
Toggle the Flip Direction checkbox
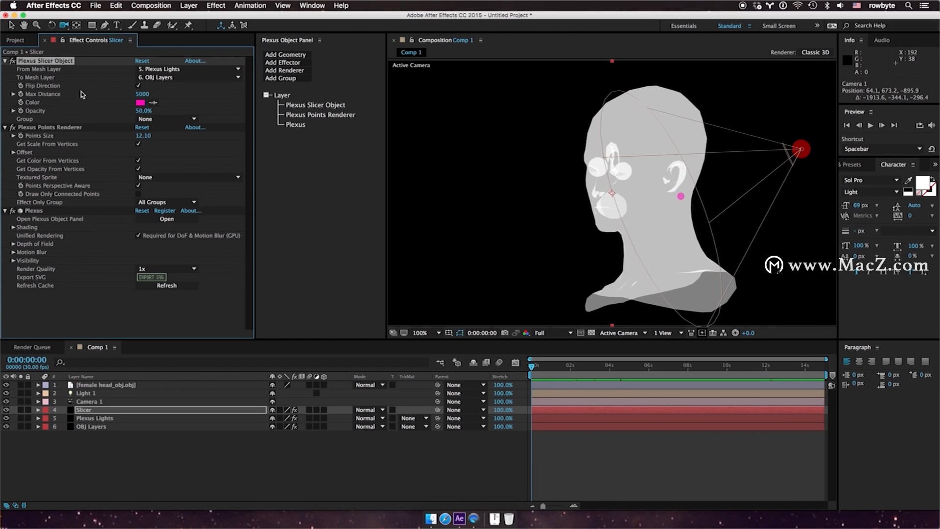pos(138,85)
